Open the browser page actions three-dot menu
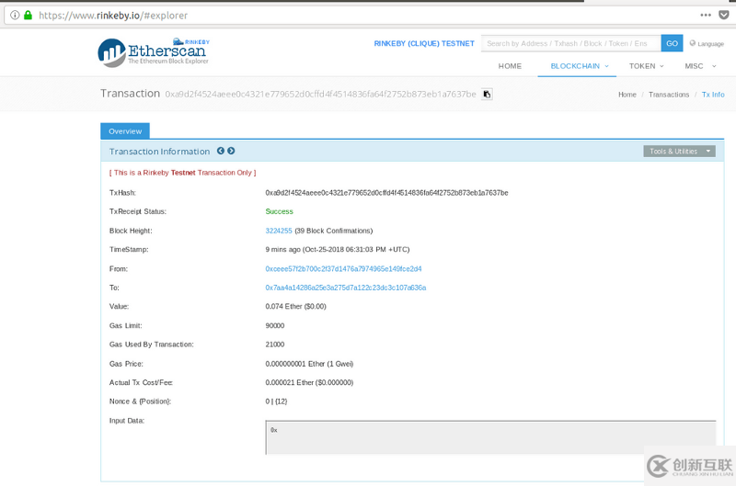 706,15
